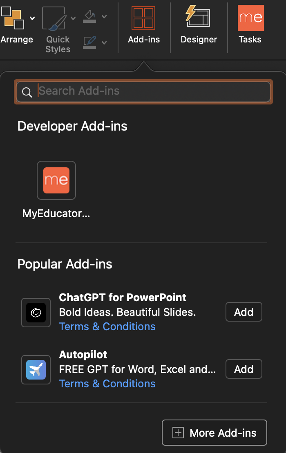This screenshot has width=286, height=453.
Task: Click the Developer Add-ins heading
Action: point(72,126)
